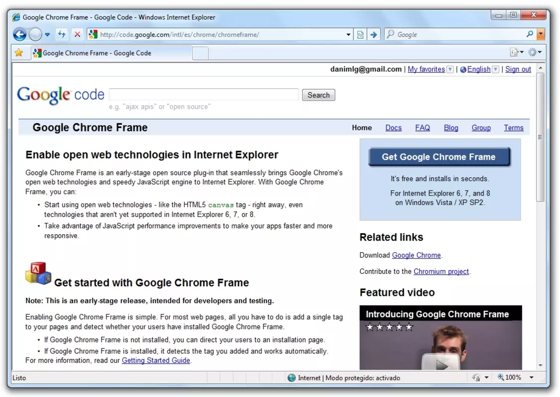
Task: Click the scrollbar down arrow
Action: pos(540,366)
